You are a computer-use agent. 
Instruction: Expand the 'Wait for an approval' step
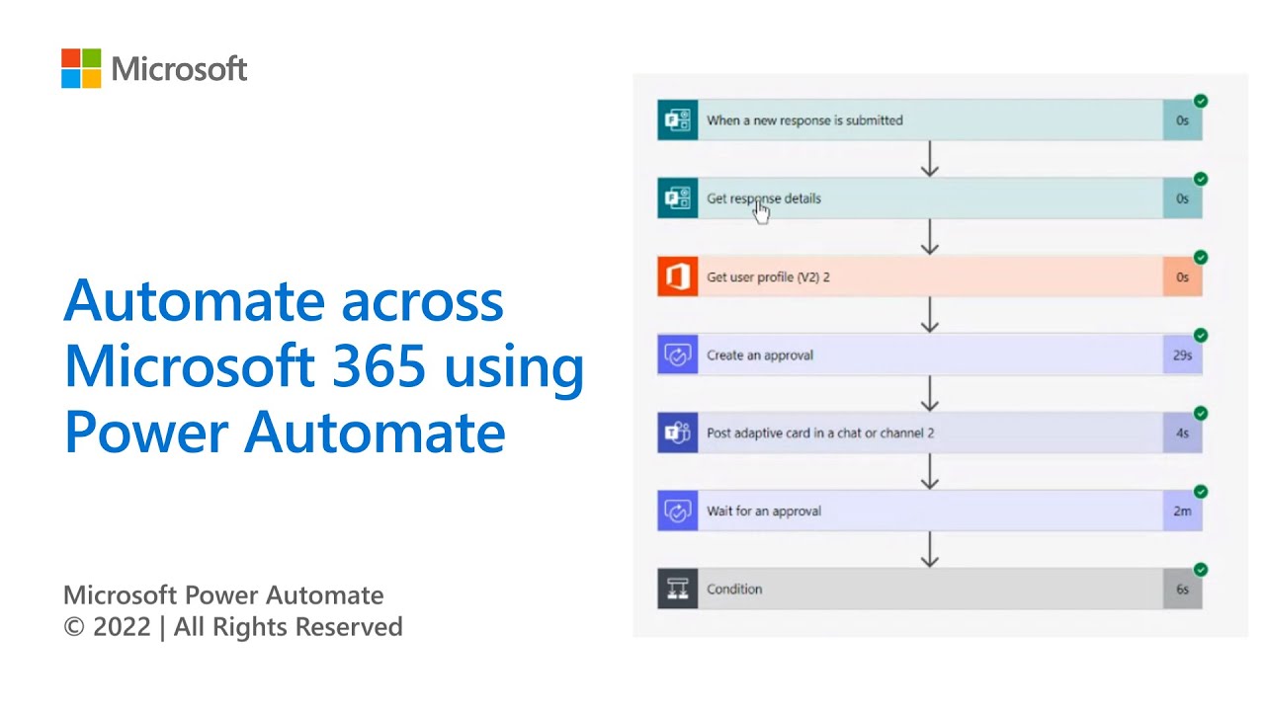930,511
